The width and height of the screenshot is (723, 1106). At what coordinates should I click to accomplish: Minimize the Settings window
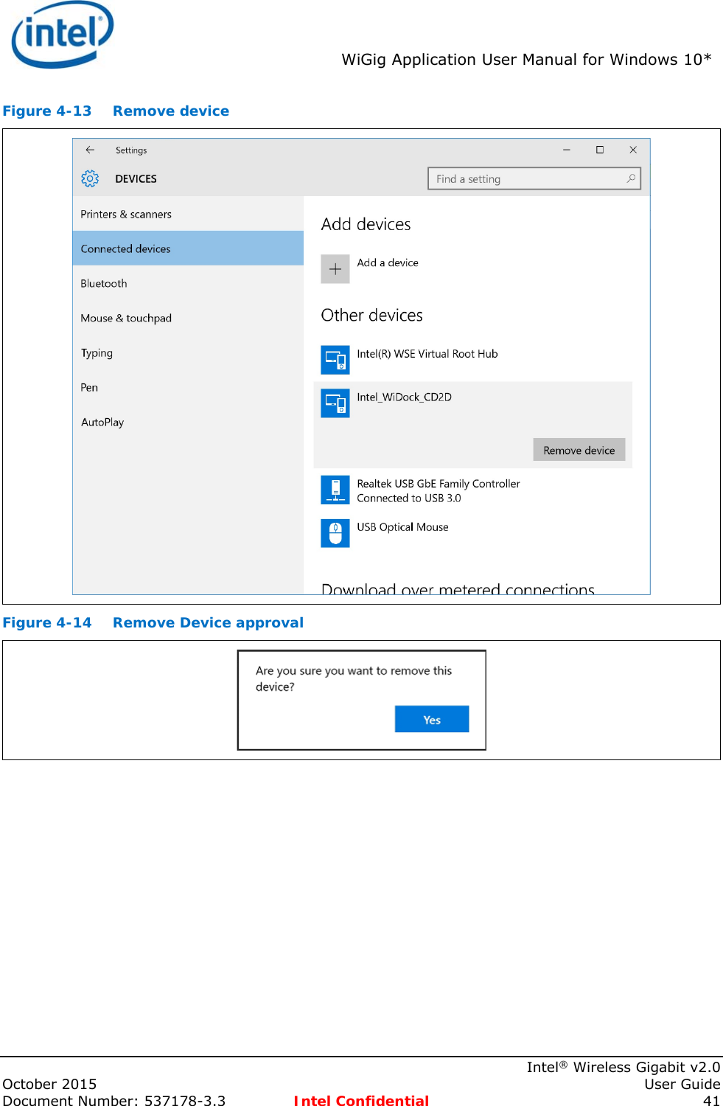pos(567,150)
